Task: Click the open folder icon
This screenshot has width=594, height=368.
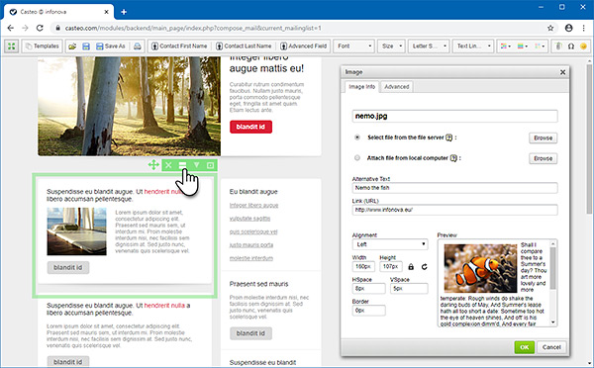Action: [x=72, y=46]
